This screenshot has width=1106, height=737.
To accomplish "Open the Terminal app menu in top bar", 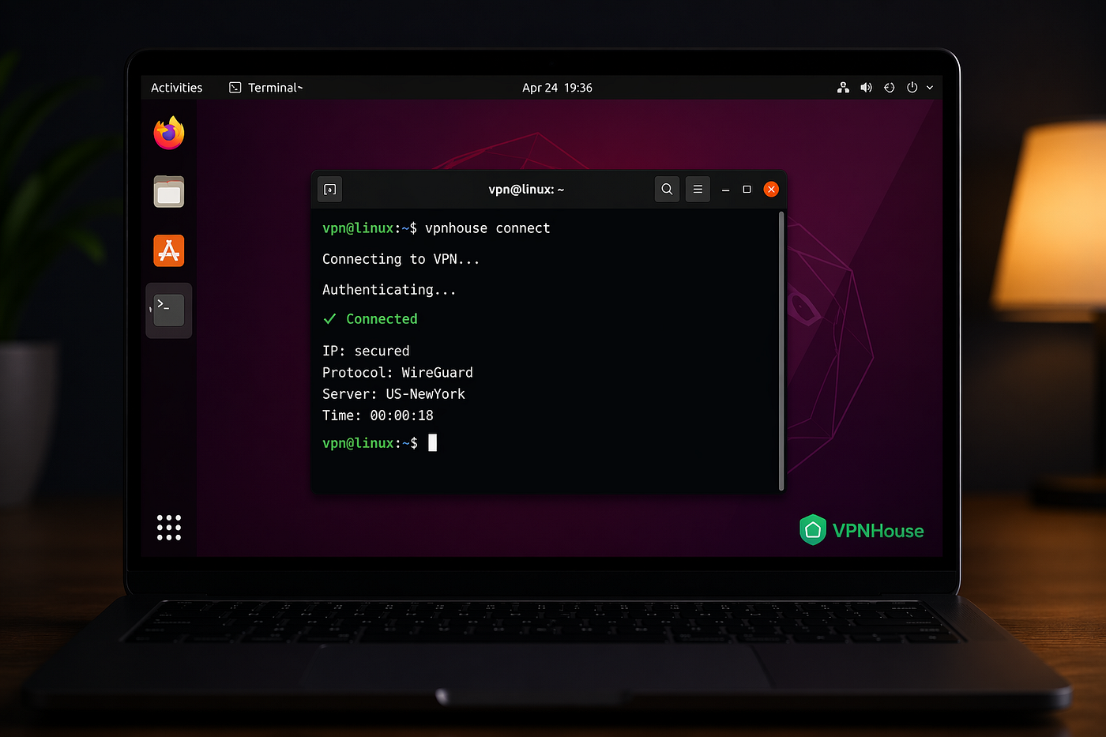I will point(265,88).
